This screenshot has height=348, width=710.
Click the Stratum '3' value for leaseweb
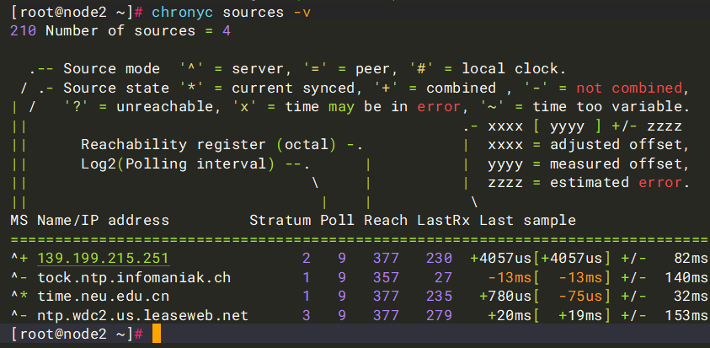tap(307, 315)
